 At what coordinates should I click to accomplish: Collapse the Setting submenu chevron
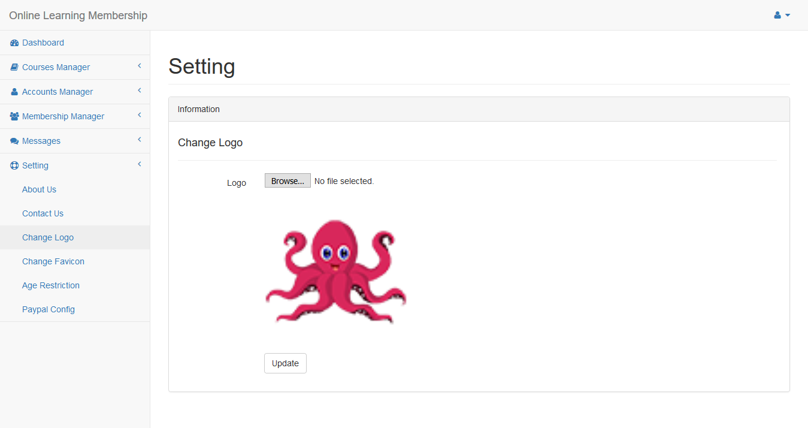click(139, 164)
